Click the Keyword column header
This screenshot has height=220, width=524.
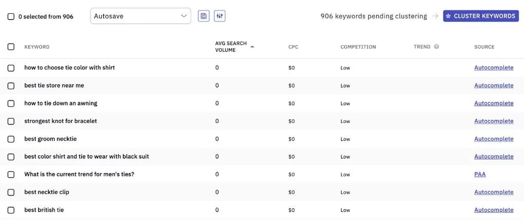(37, 47)
